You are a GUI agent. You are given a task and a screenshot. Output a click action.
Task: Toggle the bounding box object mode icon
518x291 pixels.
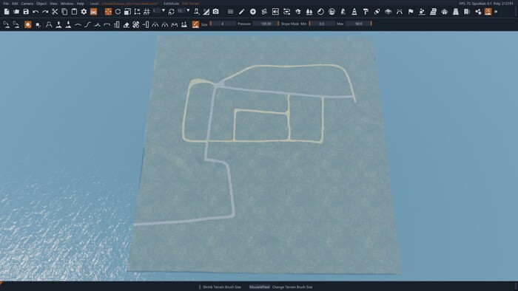137,12
